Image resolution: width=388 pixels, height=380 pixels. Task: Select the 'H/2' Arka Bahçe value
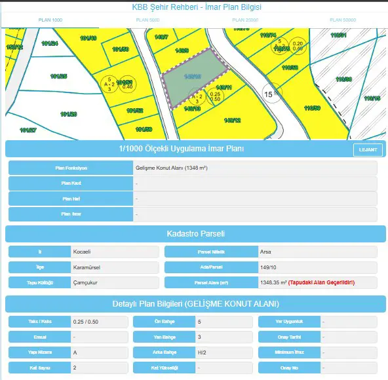pos(202,352)
